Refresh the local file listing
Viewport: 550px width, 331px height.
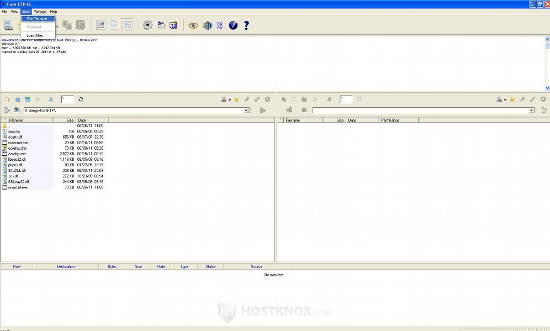(x=81, y=99)
